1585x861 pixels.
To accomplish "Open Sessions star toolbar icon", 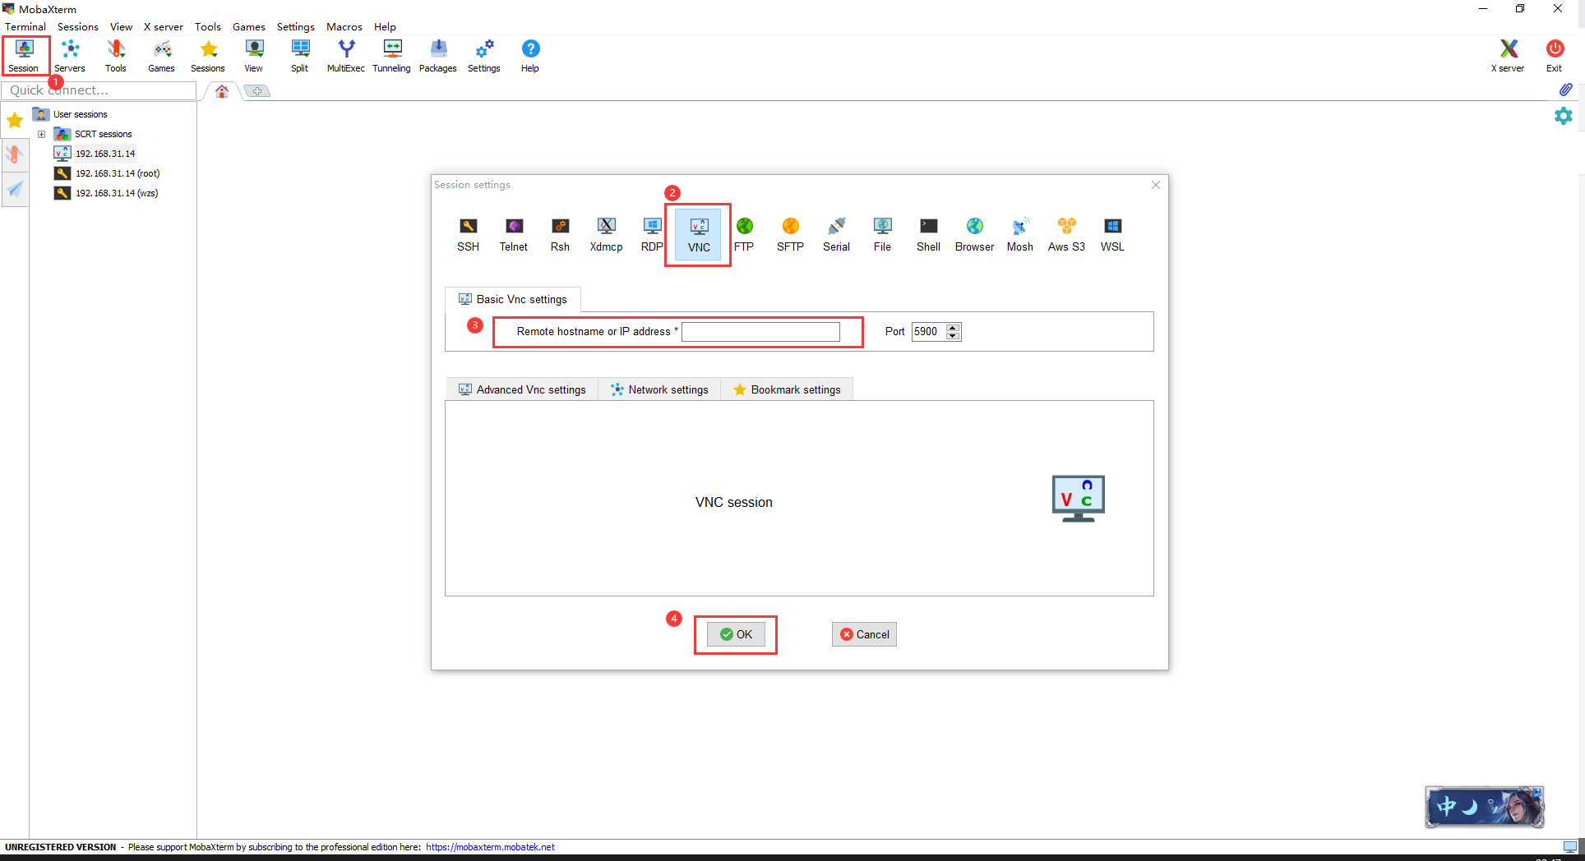I will coord(208,56).
